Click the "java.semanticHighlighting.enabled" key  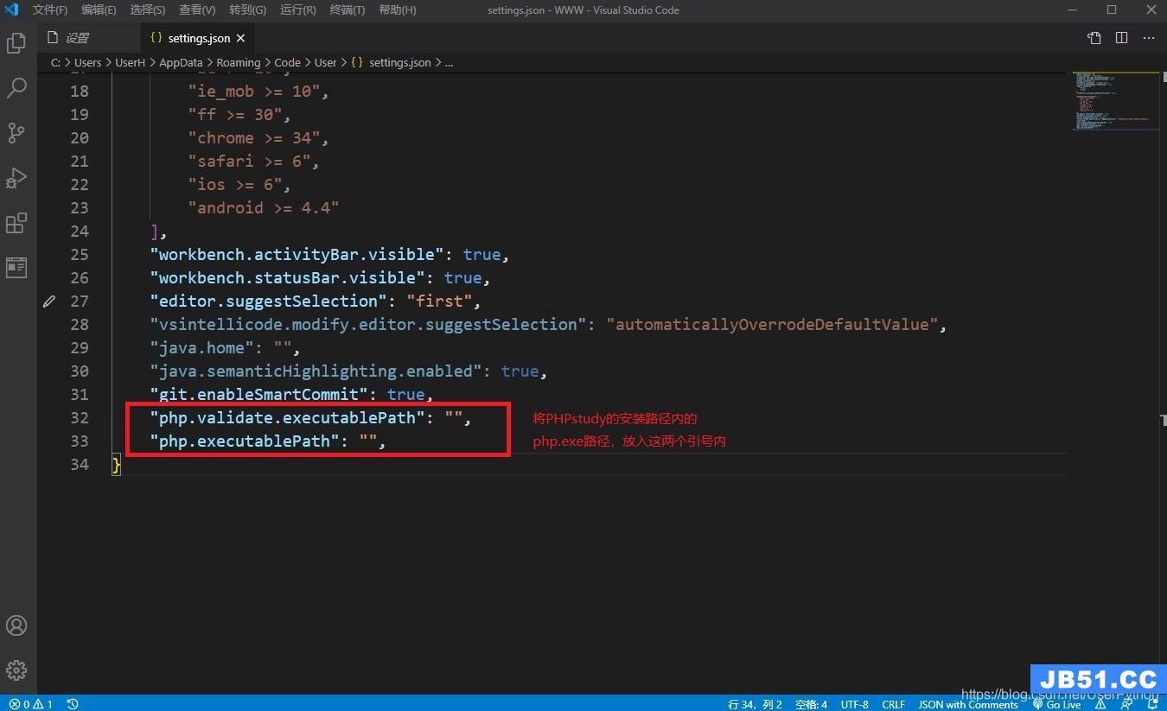[316, 371]
